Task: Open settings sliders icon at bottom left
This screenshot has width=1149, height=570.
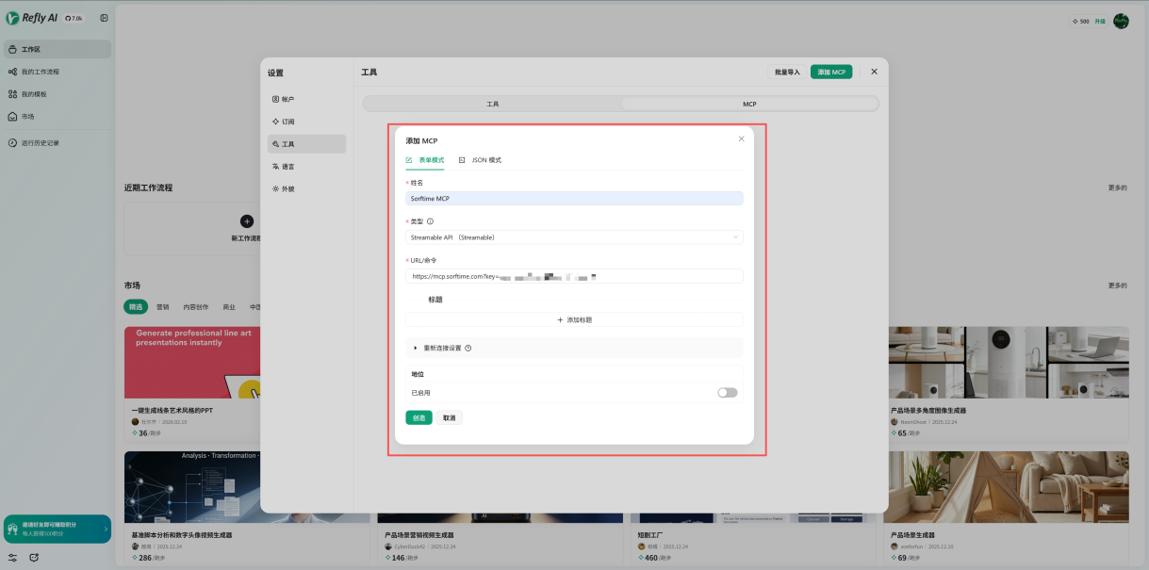Action: coord(12,557)
